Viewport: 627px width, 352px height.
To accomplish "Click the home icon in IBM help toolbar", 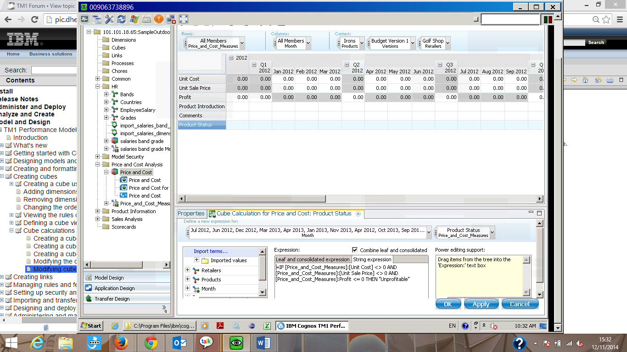I will coord(585,80).
